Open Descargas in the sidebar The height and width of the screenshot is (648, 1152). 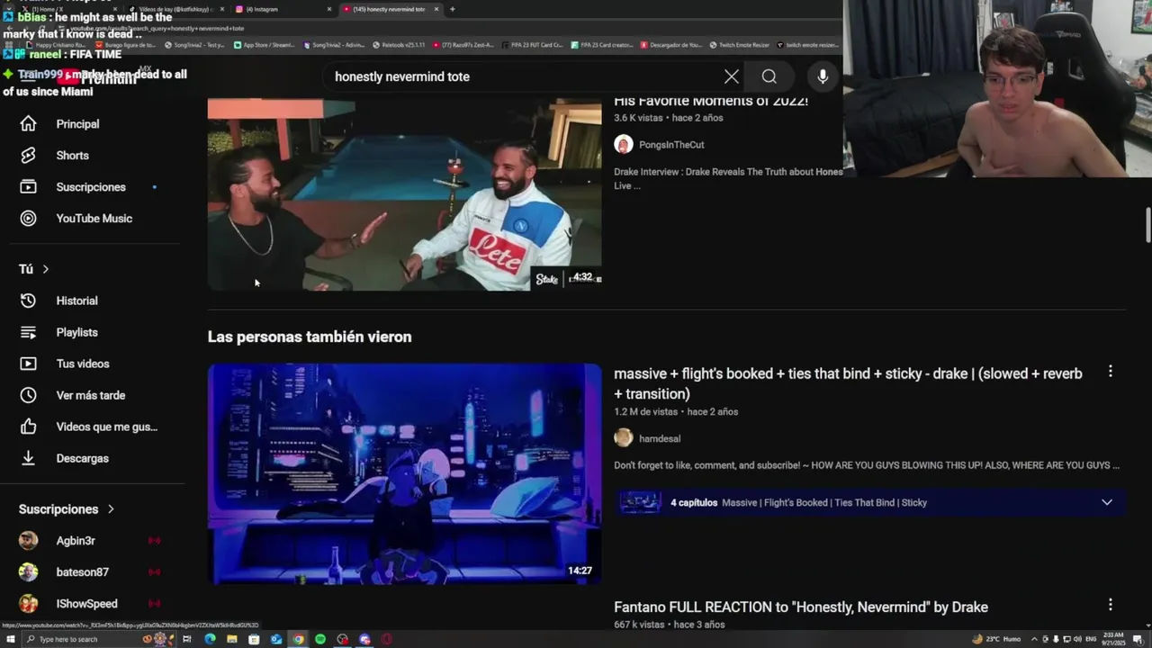(x=82, y=458)
